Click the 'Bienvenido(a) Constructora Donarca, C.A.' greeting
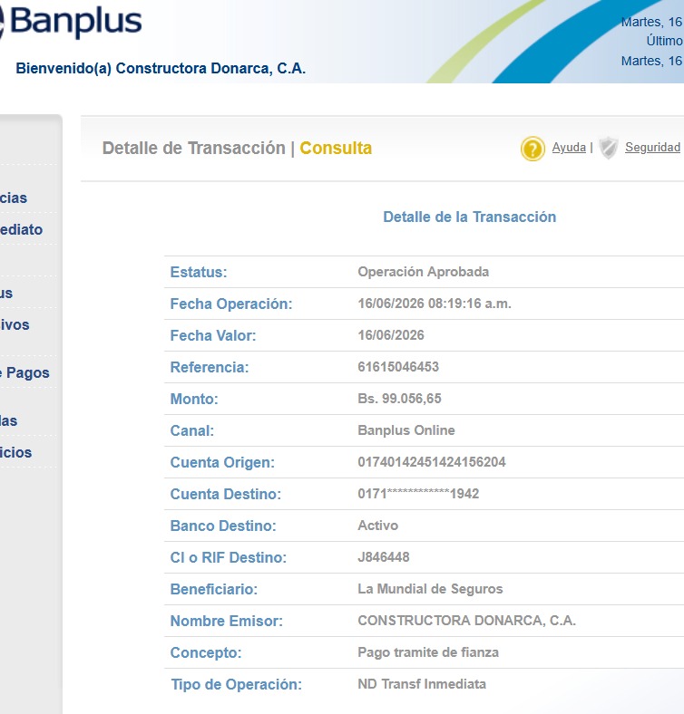Image resolution: width=684 pixels, height=714 pixels. click(x=161, y=68)
